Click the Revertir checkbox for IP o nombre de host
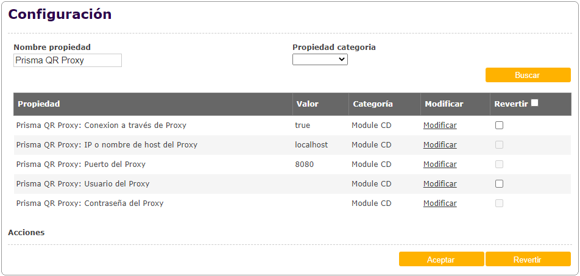 pyautogui.click(x=500, y=145)
